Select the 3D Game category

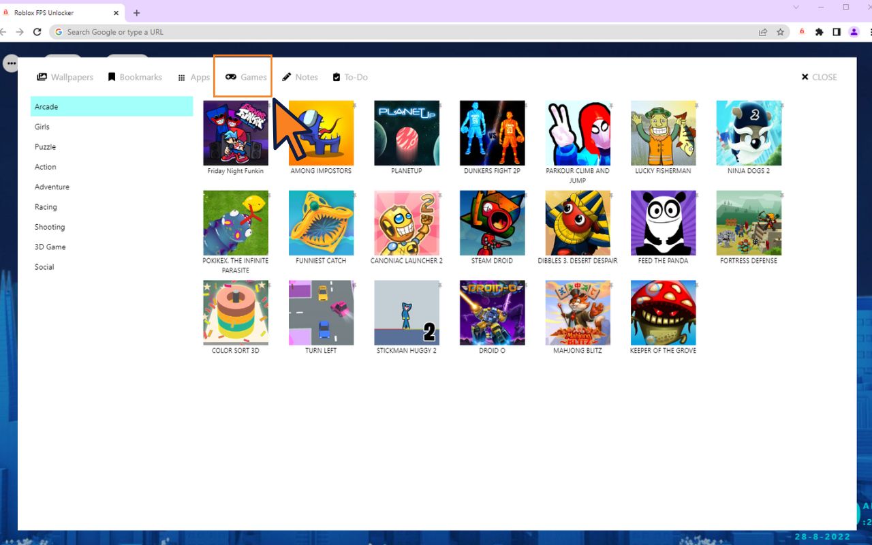click(112, 247)
